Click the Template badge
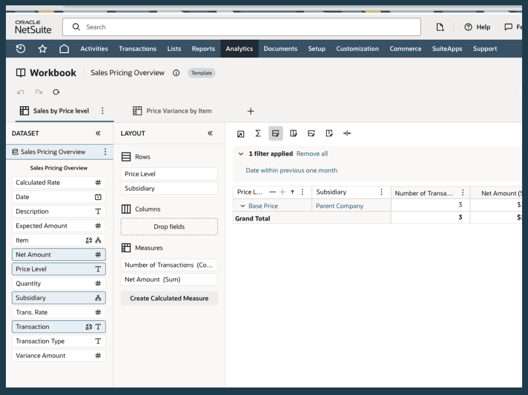Screen dimensions: 528x395 click(201, 73)
